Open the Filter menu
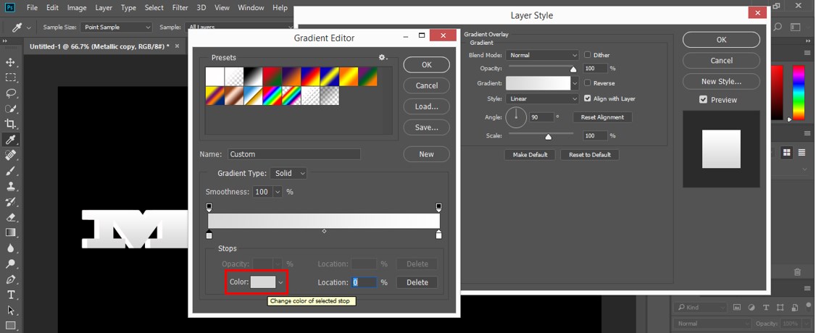Screen dimensions: 816x333 180,8
